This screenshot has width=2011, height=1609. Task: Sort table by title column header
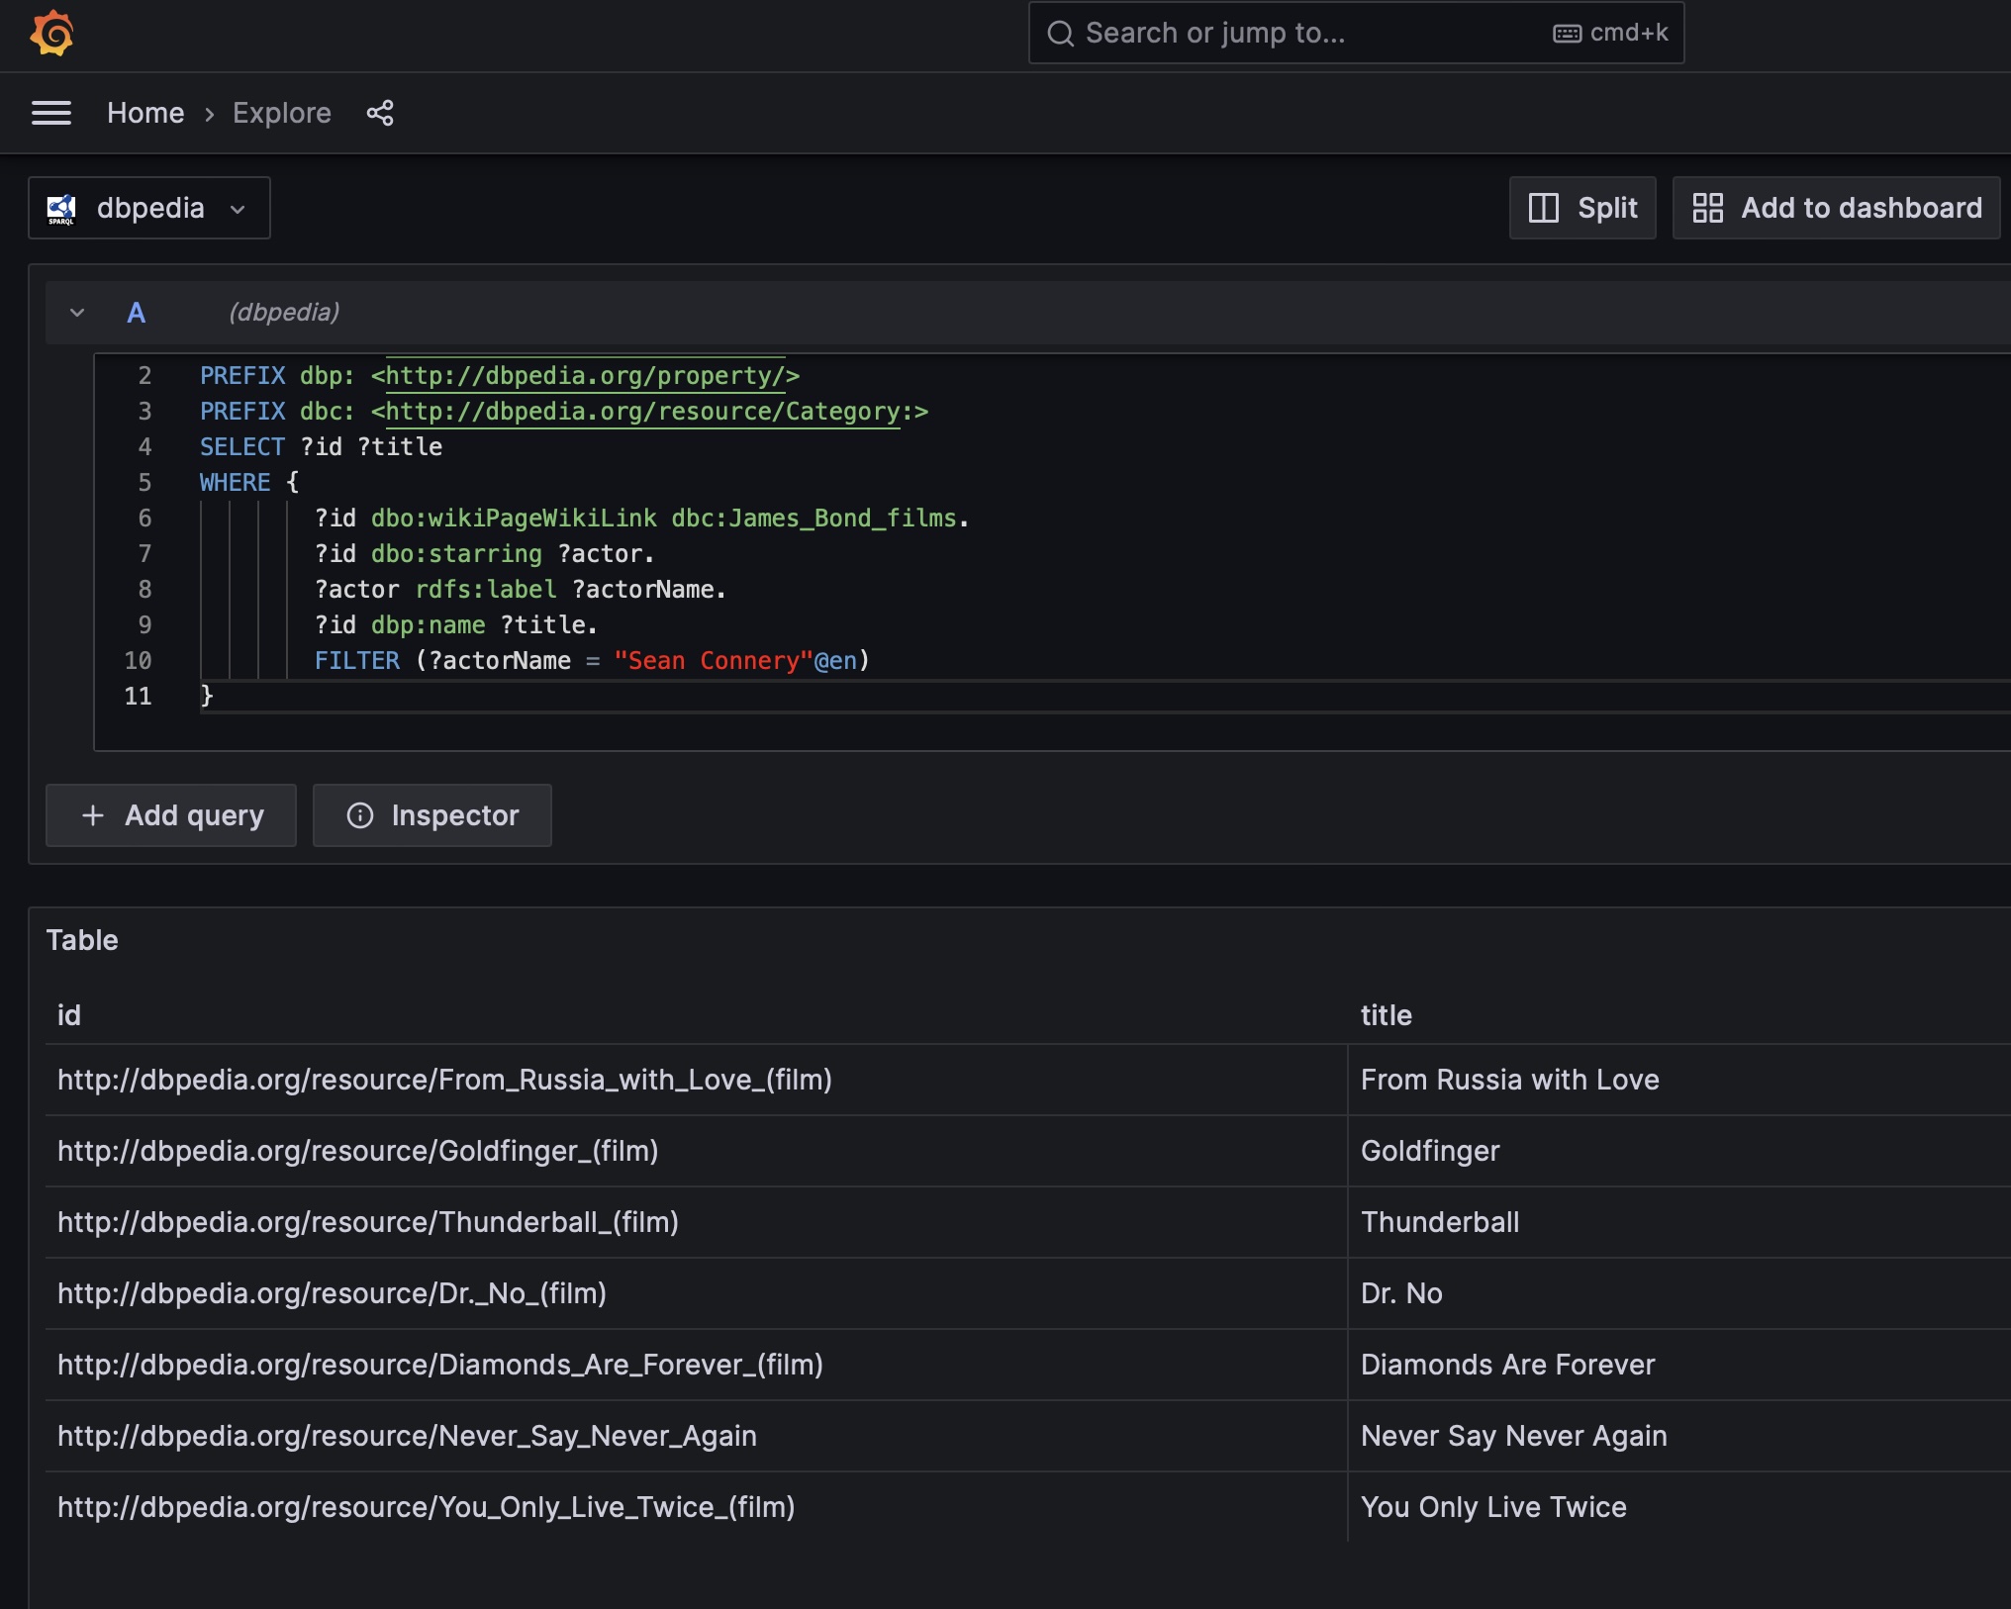[x=1386, y=1015]
